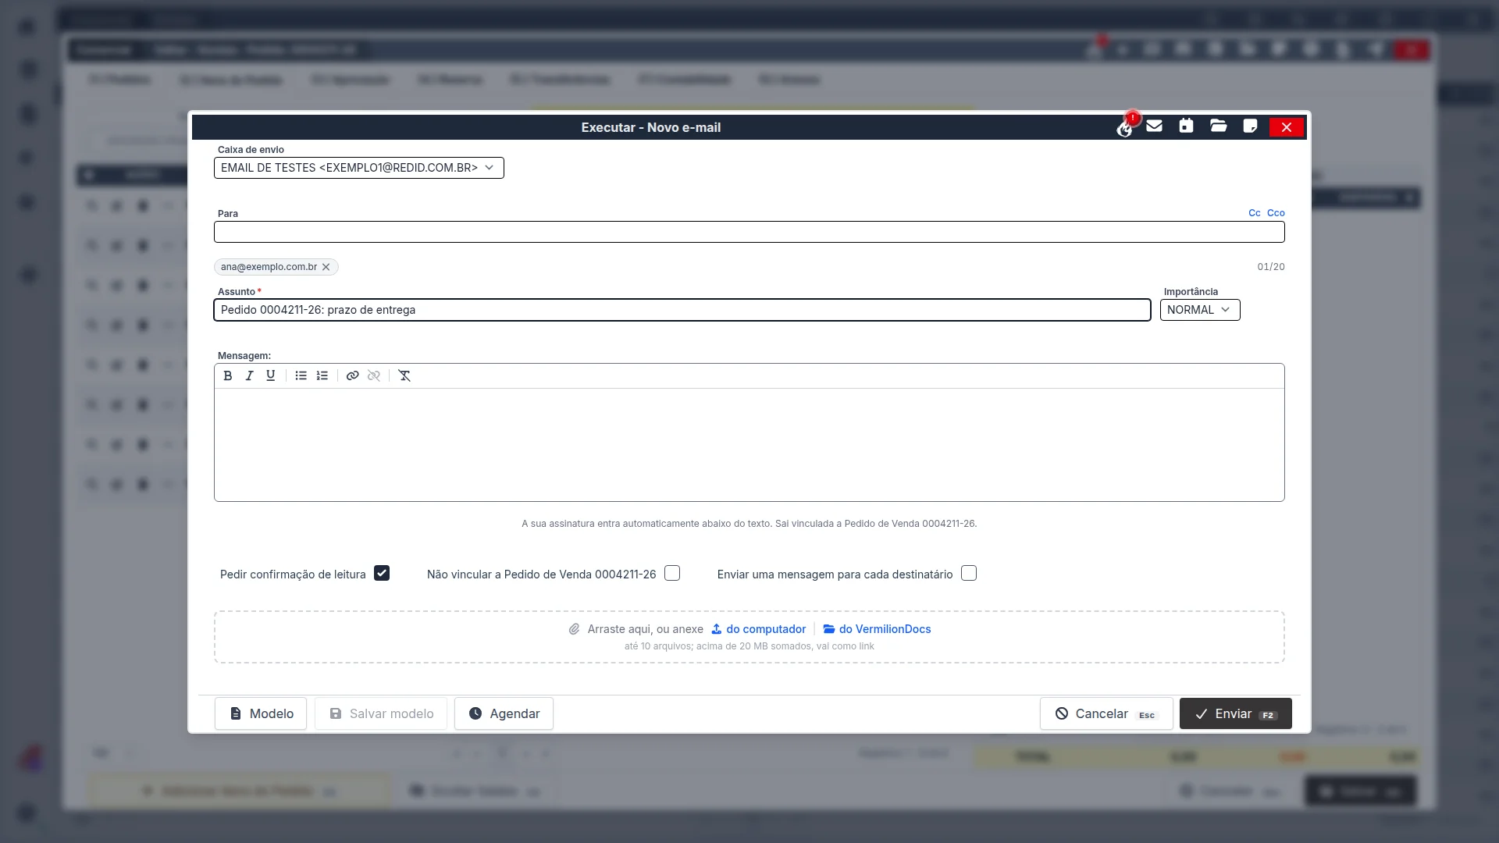Screen dimensions: 1499x843
Task: Click the calendar icon in dialog header
Action: (x=1186, y=126)
